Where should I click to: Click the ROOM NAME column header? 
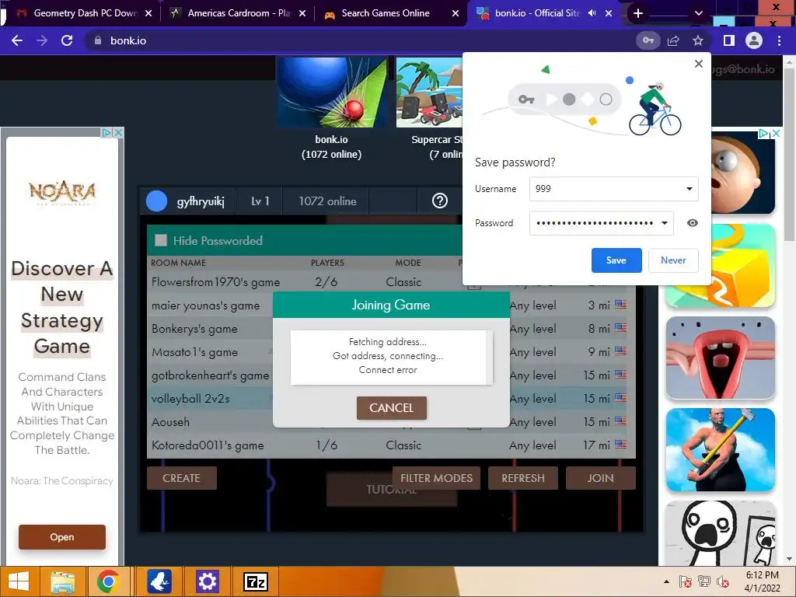click(x=178, y=263)
